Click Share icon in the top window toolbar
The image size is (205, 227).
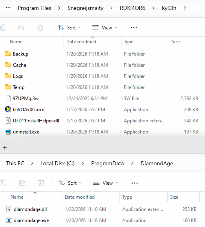(x=21, y=27)
